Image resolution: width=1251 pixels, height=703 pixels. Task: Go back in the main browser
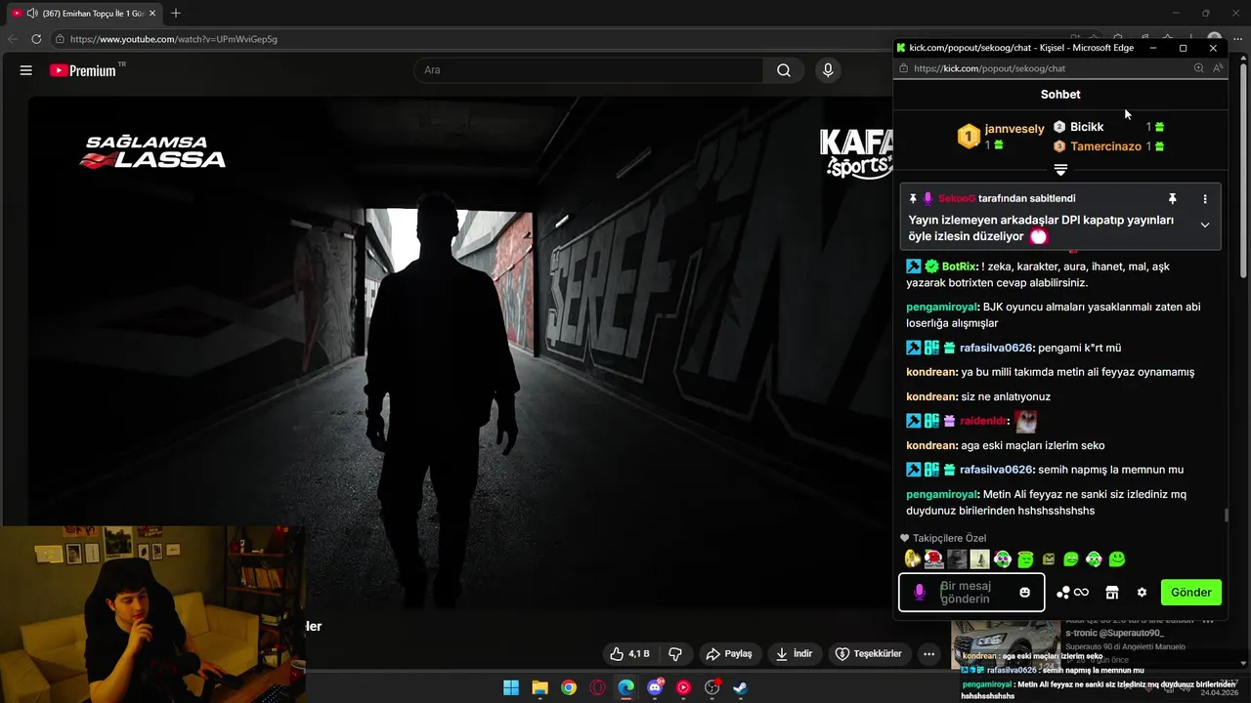[13, 39]
